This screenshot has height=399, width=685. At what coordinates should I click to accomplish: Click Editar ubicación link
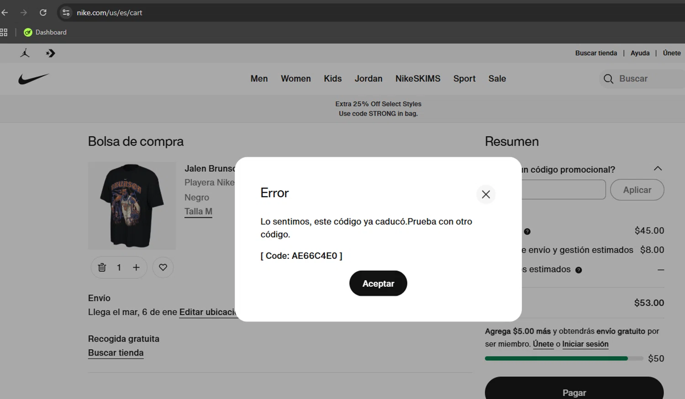207,312
